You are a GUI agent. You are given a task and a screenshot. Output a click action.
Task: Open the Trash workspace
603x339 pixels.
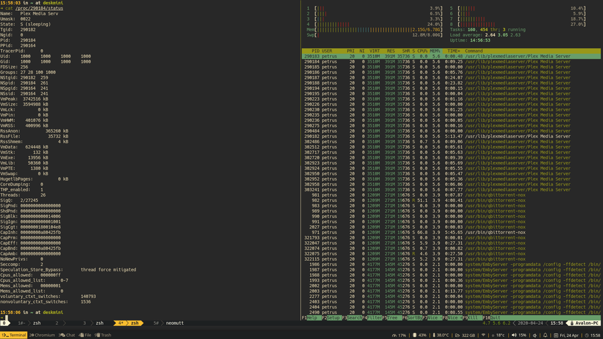[103, 335]
